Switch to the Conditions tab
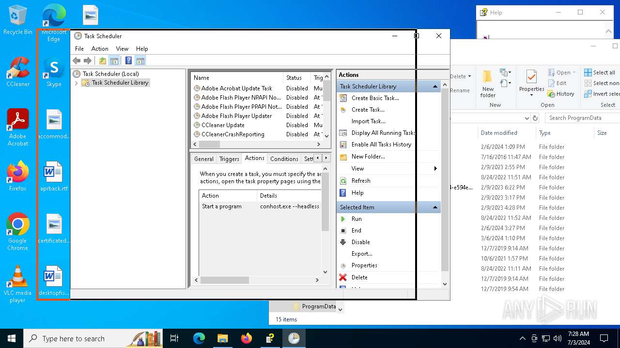The width and height of the screenshot is (620, 348). point(284,159)
